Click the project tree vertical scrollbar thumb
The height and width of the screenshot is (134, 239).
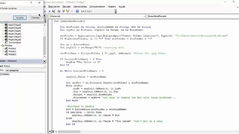pos(44,45)
